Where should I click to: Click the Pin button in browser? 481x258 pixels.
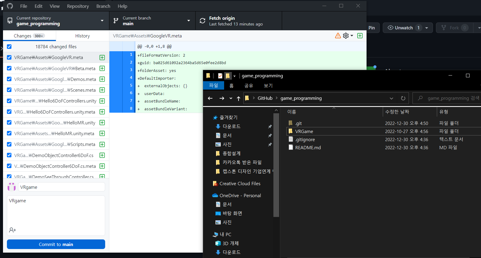click(x=372, y=28)
